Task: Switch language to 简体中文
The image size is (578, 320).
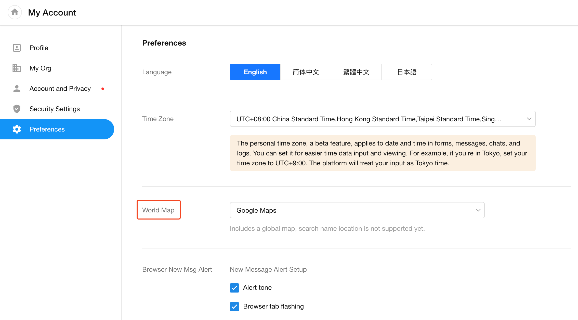Action: (306, 72)
